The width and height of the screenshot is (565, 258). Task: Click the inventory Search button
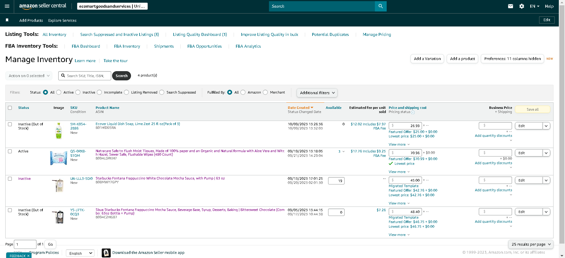(x=122, y=76)
